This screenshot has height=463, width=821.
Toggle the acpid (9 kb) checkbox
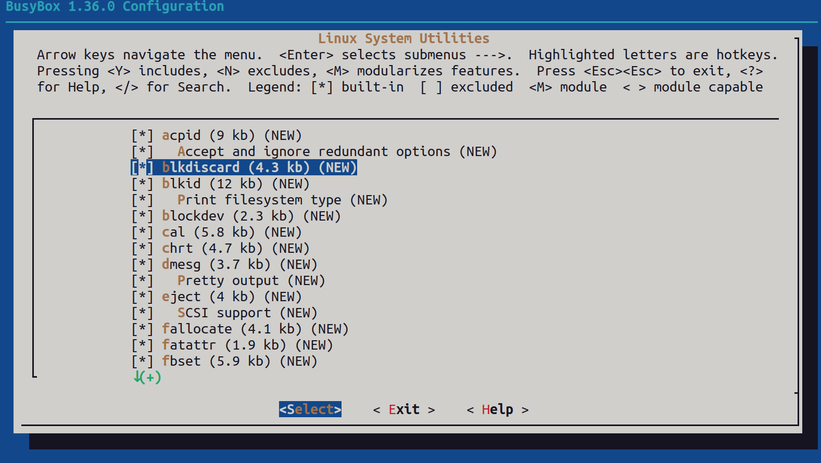pos(142,136)
